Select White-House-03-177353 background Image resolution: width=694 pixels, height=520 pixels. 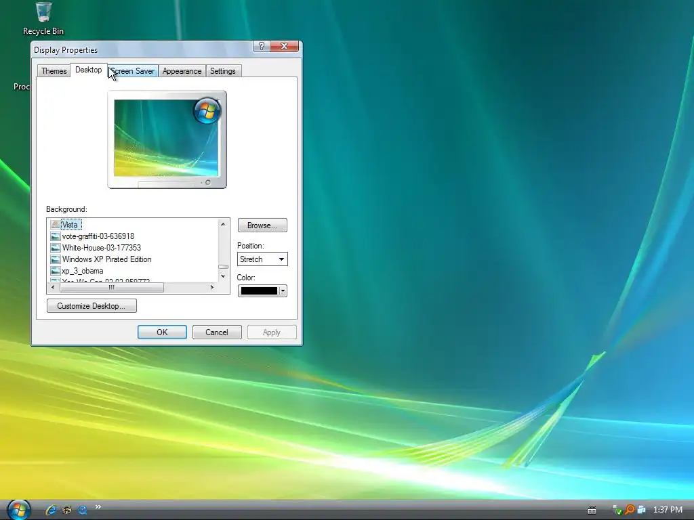[102, 248]
